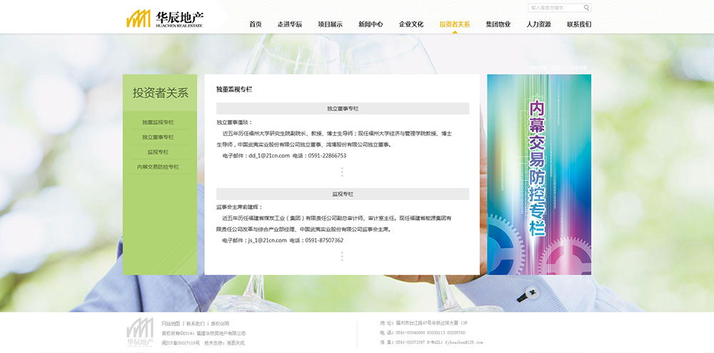
Task: Open 独立董事专栏 in the left sidebar
Action: click(x=158, y=137)
